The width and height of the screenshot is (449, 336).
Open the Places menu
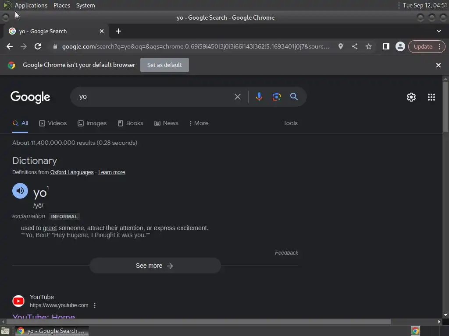61,5
